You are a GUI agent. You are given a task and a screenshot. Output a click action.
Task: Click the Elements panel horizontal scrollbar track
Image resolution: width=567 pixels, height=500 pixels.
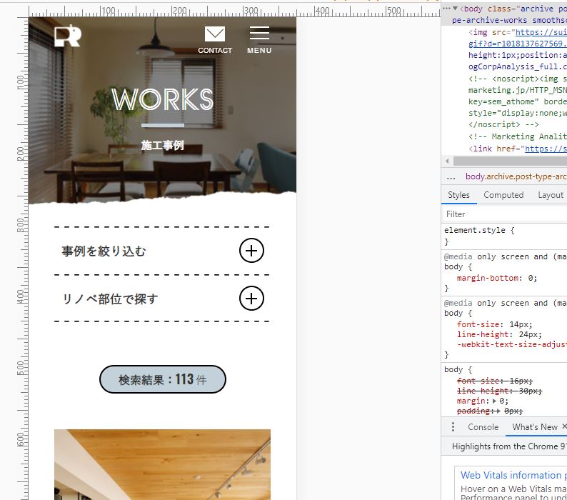[510, 161]
